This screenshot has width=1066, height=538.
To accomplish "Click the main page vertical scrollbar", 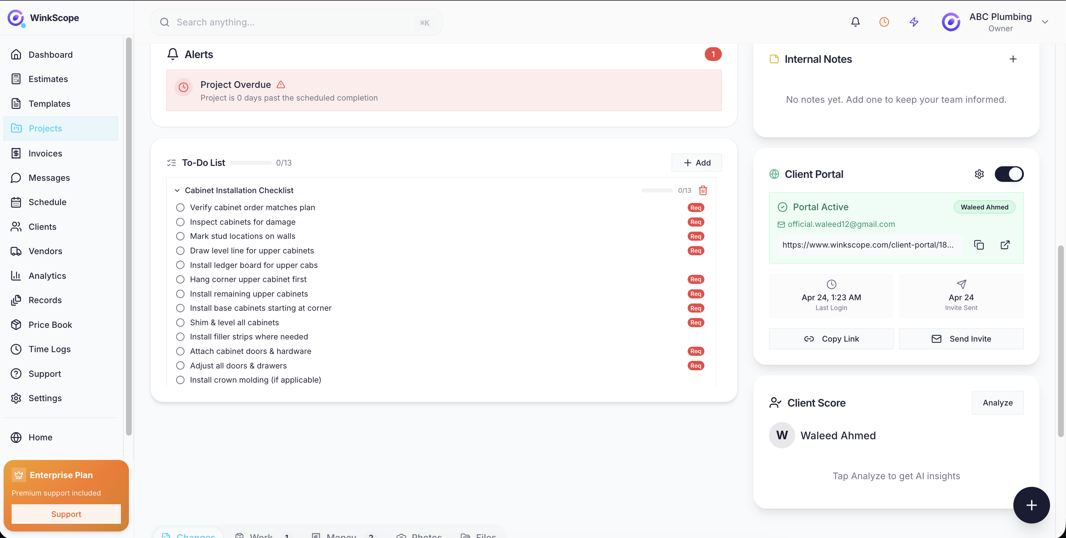I will 1060,341.
